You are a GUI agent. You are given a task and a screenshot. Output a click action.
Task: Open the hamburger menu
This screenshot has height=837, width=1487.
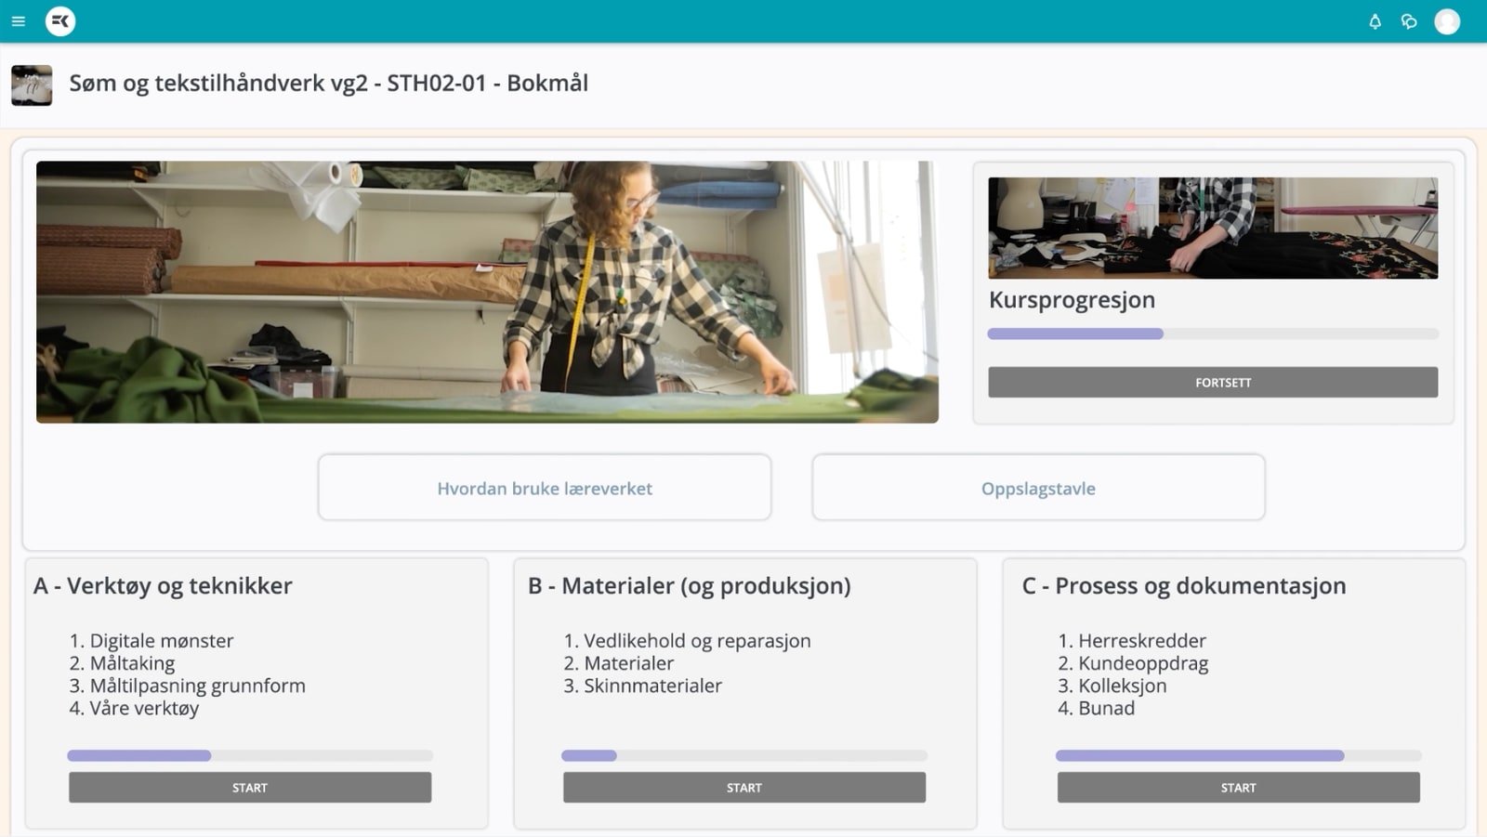18,21
